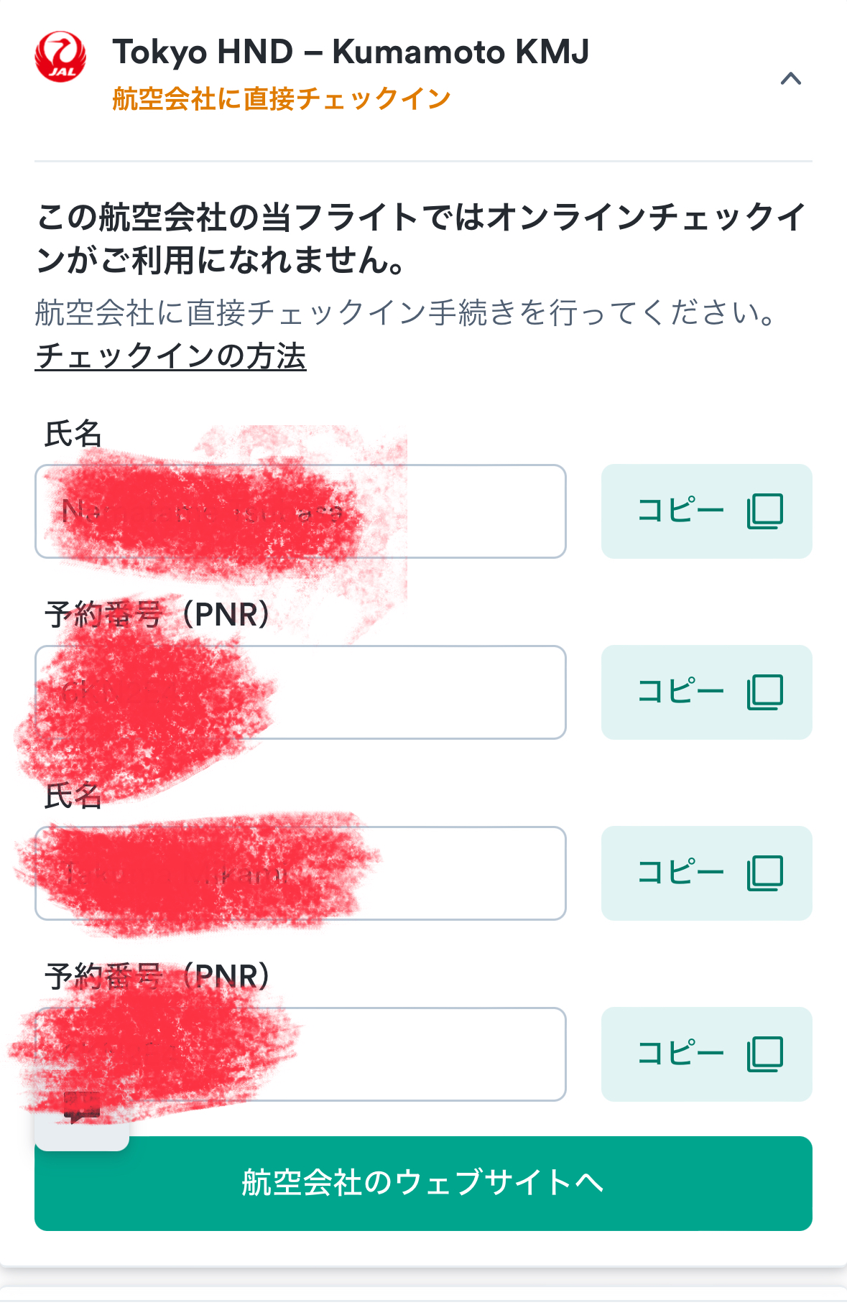Screen dimensions: 847x1310
Task: Copy the second passenger's 氏名
Action: point(706,873)
